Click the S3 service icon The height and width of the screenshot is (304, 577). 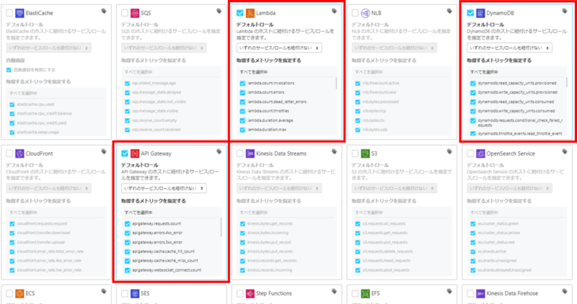pos(366,153)
